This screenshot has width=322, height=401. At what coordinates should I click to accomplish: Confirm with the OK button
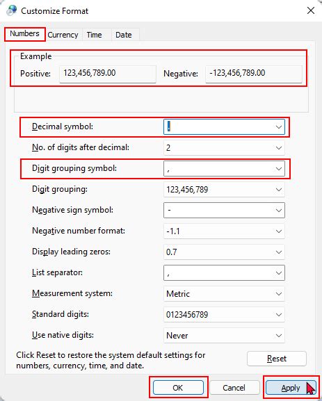point(178,388)
